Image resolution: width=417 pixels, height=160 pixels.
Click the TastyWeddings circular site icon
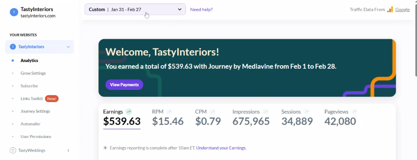13,150
